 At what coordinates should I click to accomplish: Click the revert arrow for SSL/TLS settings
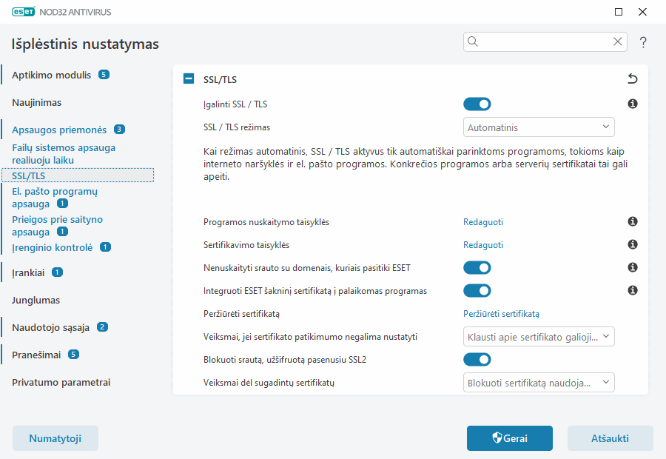633,78
